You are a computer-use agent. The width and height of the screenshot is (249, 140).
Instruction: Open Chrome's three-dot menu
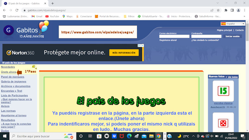tap(245, 10)
